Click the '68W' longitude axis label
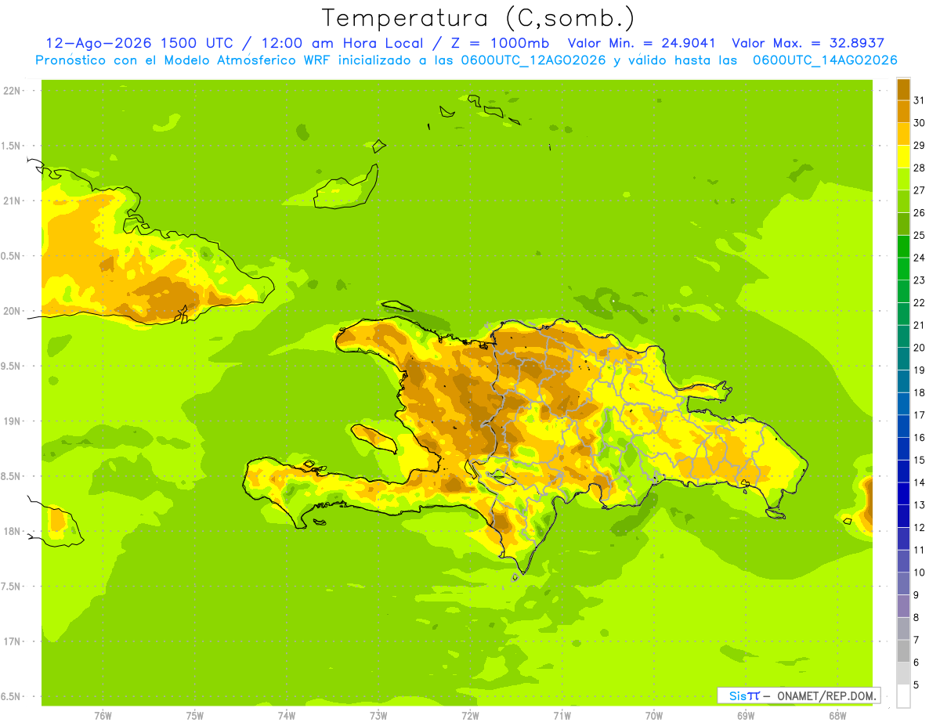This screenshot has width=940, height=726. pyautogui.click(x=837, y=716)
